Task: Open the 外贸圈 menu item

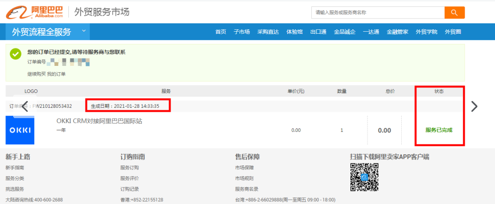Action: [x=453, y=32]
